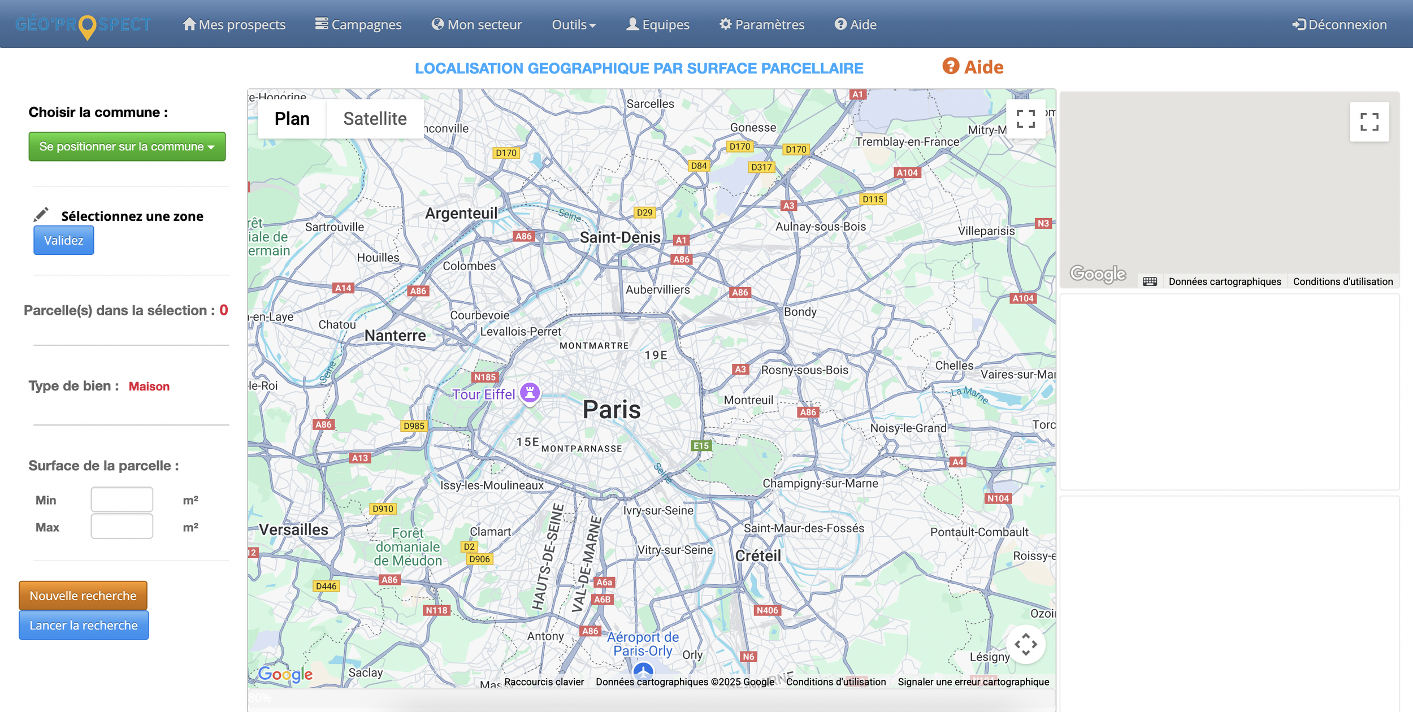Click Déconnexion to log out
1413x712 pixels.
coord(1340,24)
